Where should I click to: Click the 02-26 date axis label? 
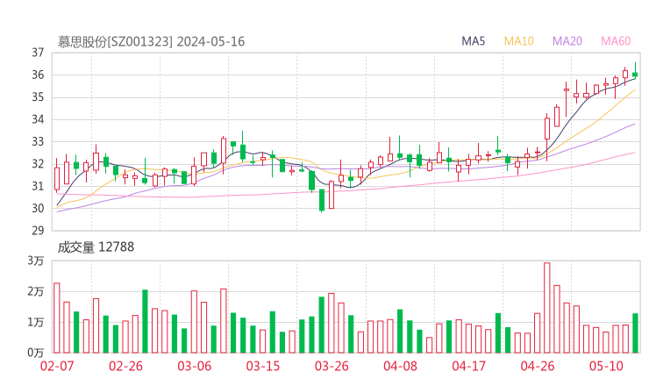click(x=125, y=366)
